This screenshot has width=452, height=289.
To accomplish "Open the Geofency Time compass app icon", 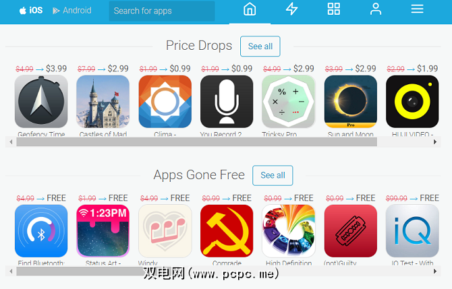I will click(x=41, y=102).
